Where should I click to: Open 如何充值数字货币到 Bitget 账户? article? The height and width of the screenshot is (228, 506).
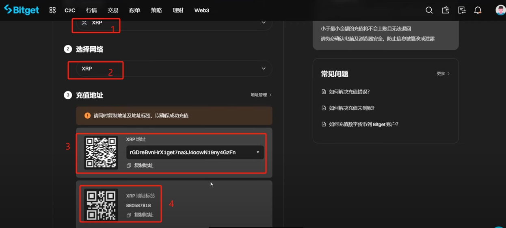pos(363,124)
